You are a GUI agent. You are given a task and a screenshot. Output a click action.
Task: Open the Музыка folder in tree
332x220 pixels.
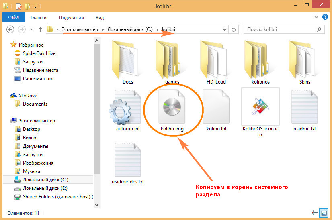click(31, 171)
